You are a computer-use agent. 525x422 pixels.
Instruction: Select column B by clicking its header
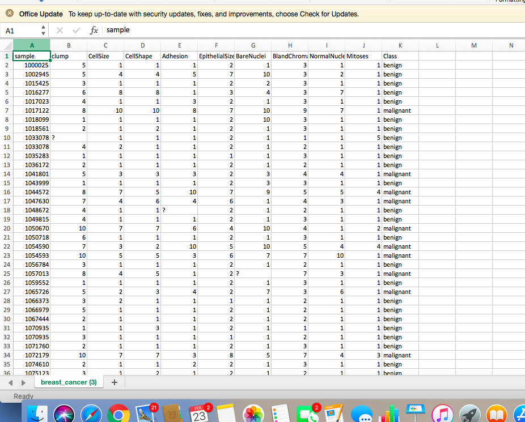point(69,45)
